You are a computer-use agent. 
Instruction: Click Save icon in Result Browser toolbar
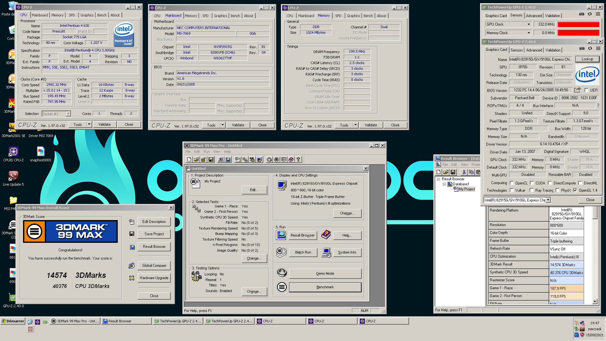coord(453,172)
